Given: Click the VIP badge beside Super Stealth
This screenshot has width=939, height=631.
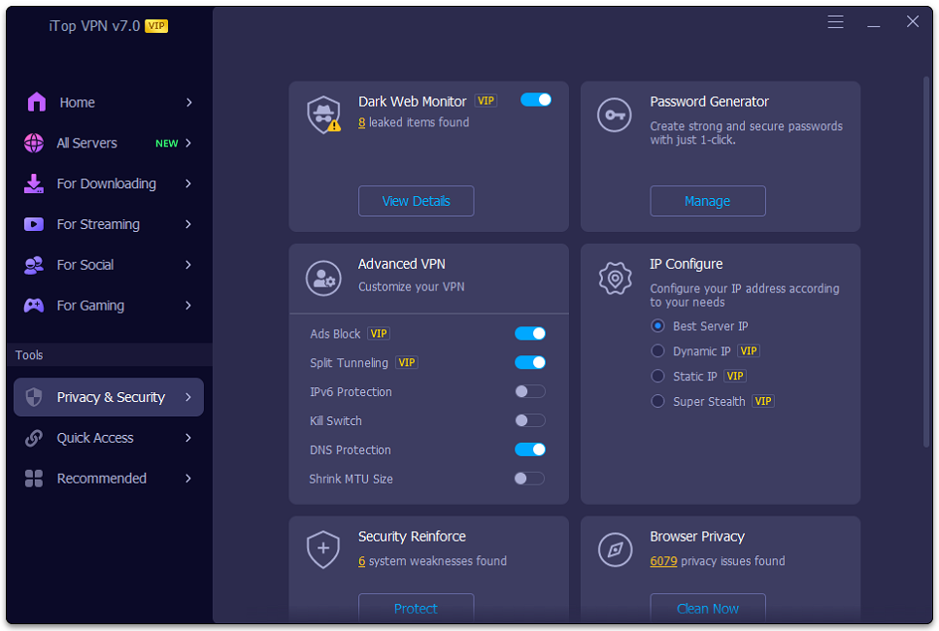Looking at the screenshot, I should pos(763,401).
